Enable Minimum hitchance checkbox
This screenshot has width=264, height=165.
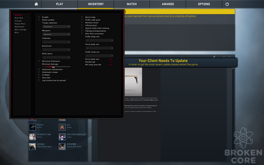39,61
